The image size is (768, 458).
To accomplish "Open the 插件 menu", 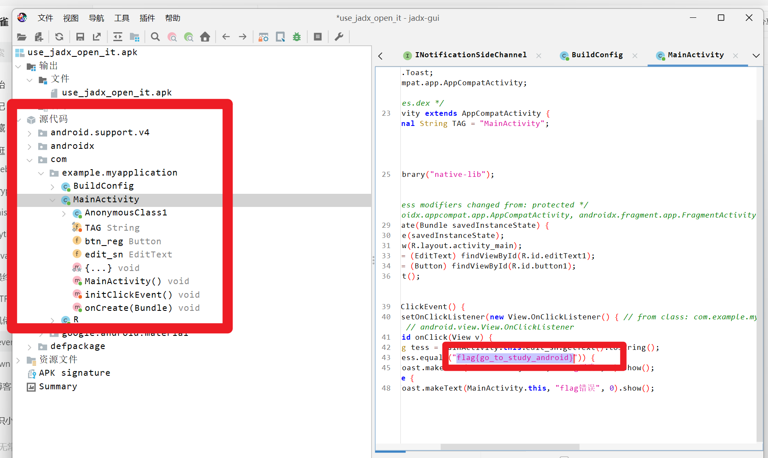I will tap(147, 18).
